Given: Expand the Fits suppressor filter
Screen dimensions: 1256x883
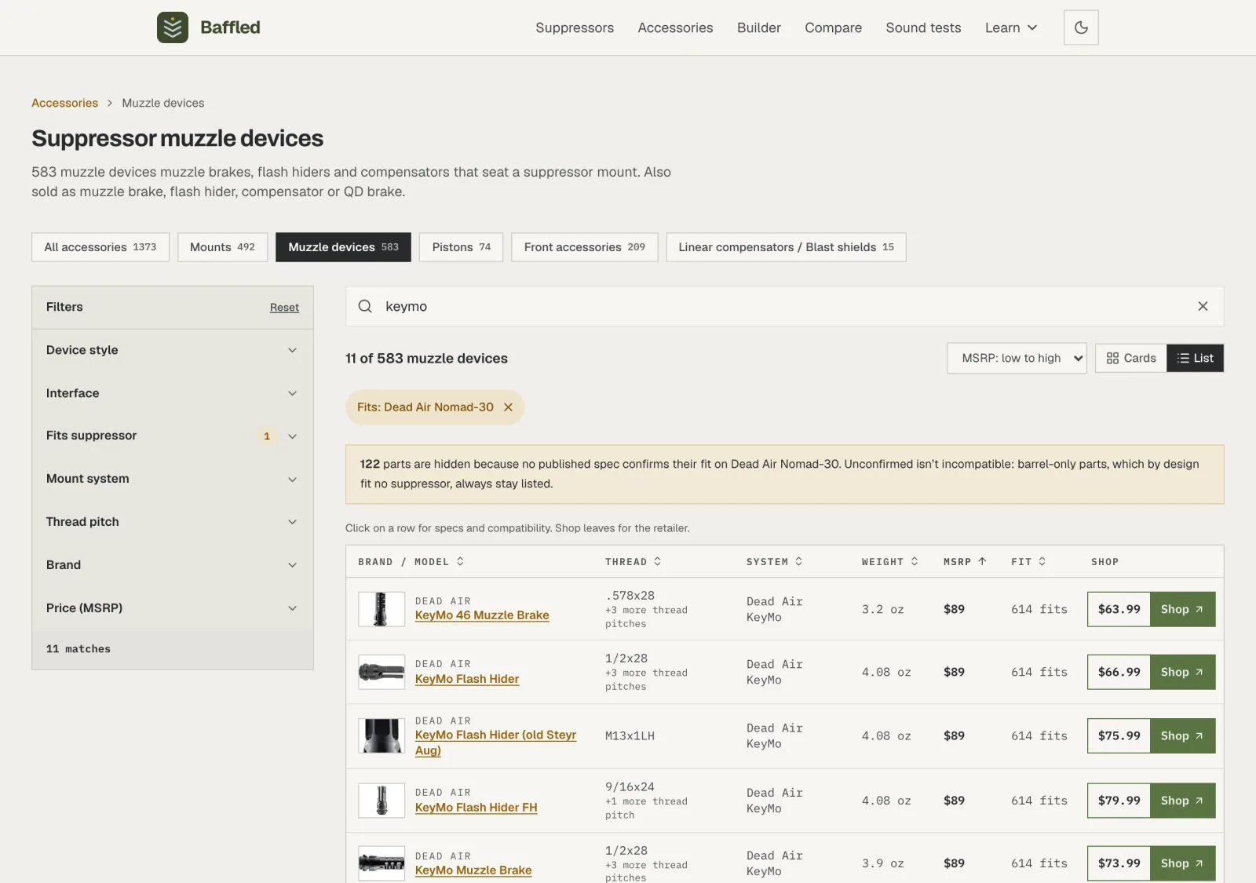Looking at the screenshot, I should [x=173, y=436].
